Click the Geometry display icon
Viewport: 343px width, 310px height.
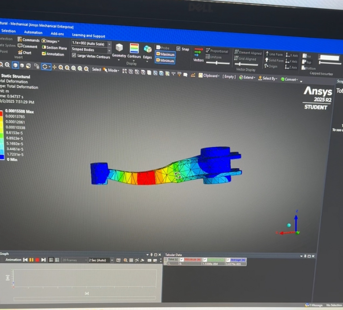click(x=119, y=48)
